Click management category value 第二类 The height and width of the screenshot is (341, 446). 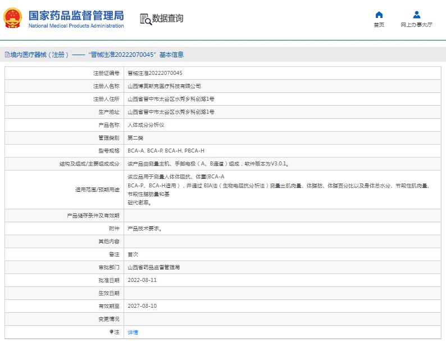136,138
